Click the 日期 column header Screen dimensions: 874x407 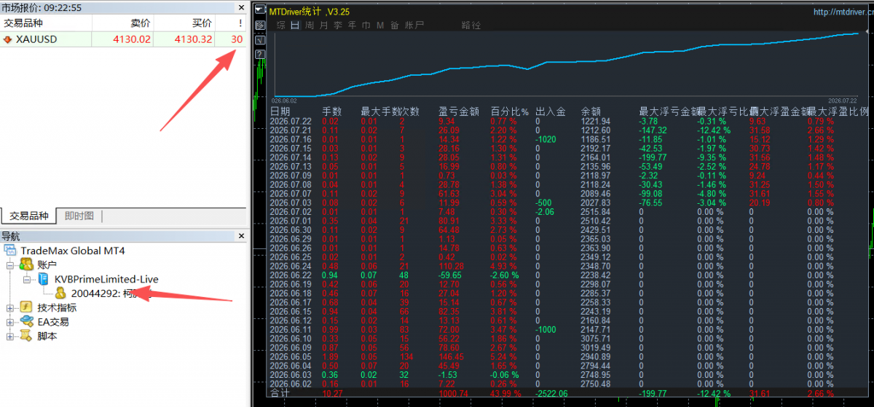click(280, 111)
